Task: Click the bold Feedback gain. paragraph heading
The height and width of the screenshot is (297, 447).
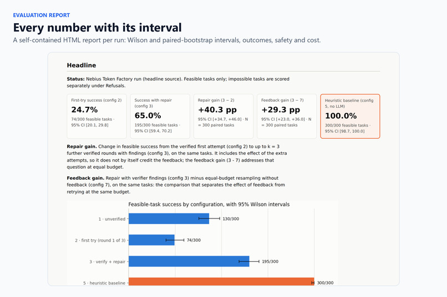Action: [85, 178]
